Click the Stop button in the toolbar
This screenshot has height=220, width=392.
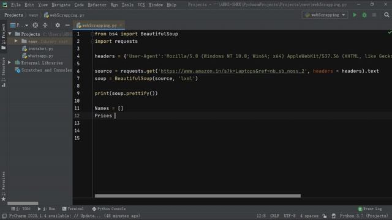(x=374, y=15)
